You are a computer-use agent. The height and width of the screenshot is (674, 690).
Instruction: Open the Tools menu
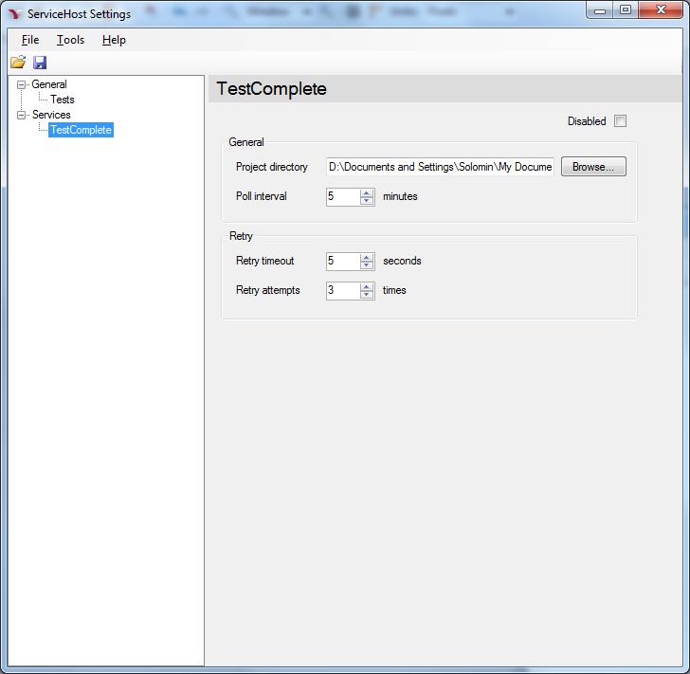[x=70, y=40]
